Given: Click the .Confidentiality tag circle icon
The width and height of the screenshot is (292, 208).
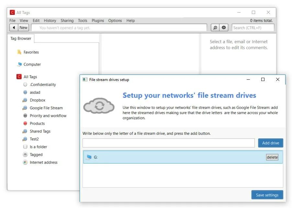Looking at the screenshot, I should (25, 85).
